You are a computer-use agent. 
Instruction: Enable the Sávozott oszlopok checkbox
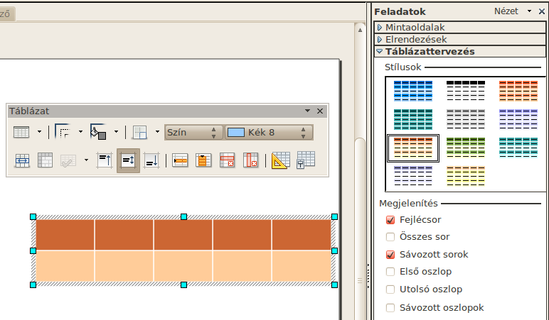coord(390,308)
